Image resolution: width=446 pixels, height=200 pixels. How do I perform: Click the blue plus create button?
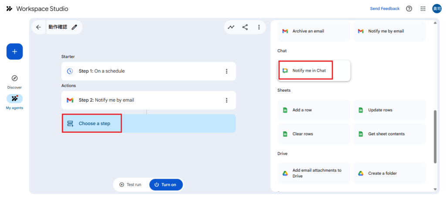(x=14, y=52)
